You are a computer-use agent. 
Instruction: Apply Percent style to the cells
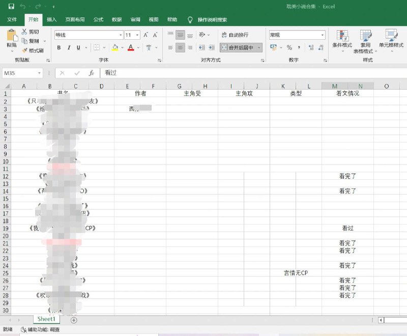[x=289, y=47]
